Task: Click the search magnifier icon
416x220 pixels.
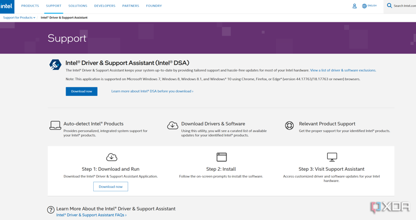Action: 389,5
